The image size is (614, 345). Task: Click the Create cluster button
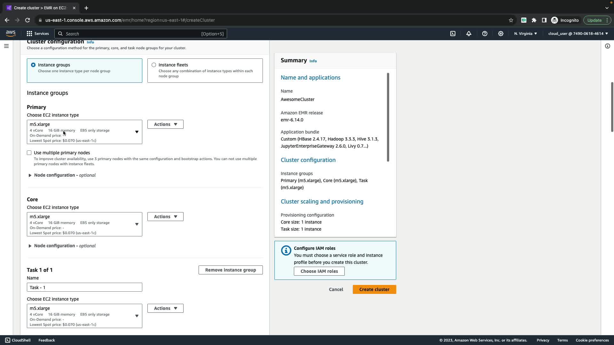(x=374, y=289)
